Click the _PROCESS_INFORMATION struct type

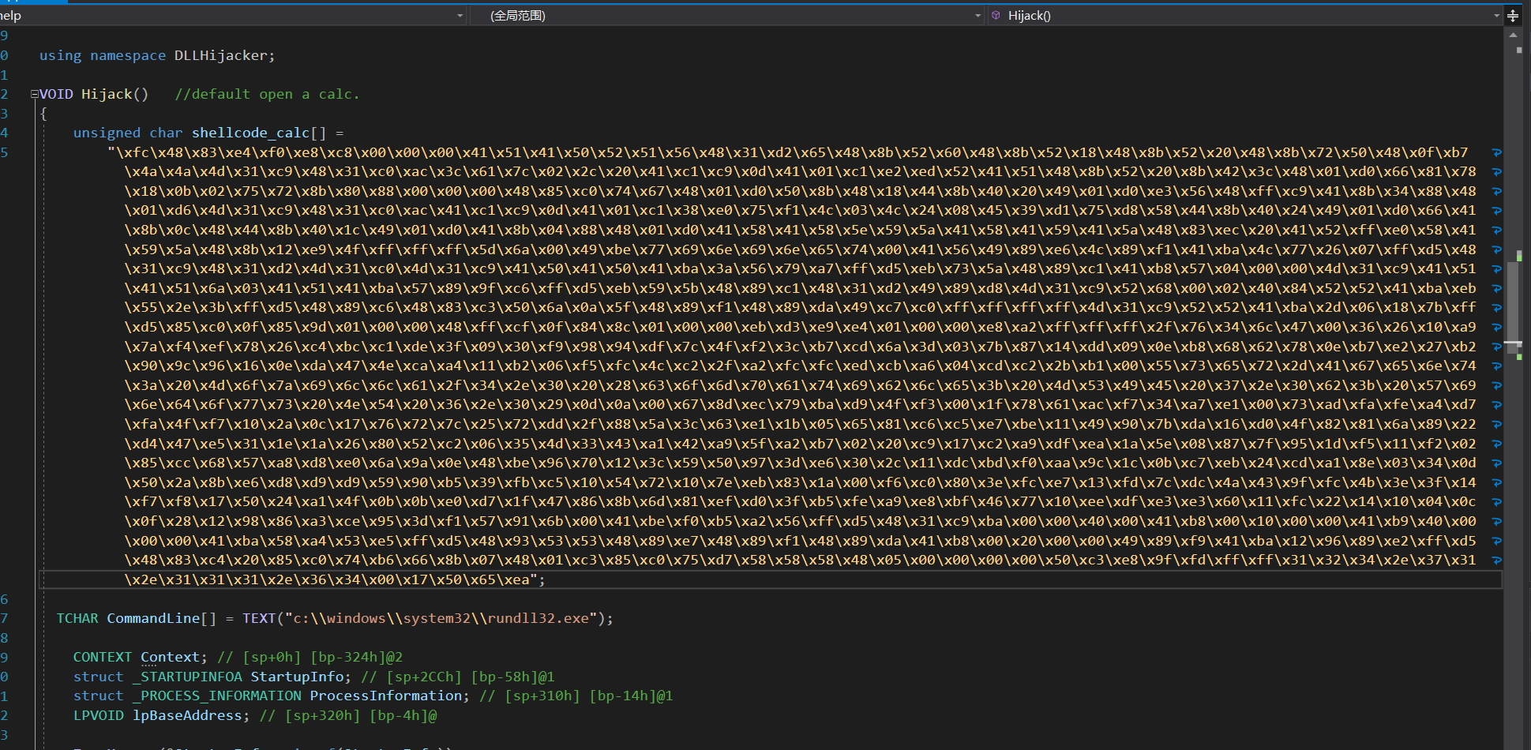216,696
